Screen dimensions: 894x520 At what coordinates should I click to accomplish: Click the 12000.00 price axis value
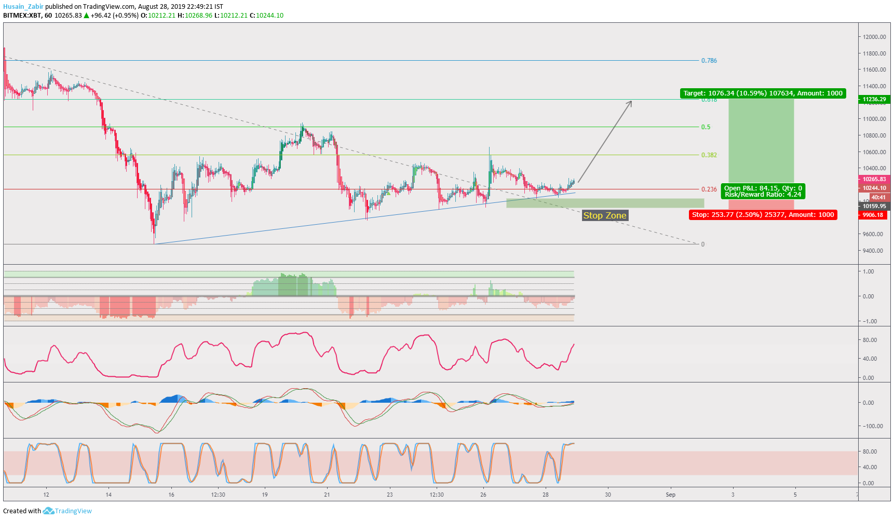click(874, 37)
